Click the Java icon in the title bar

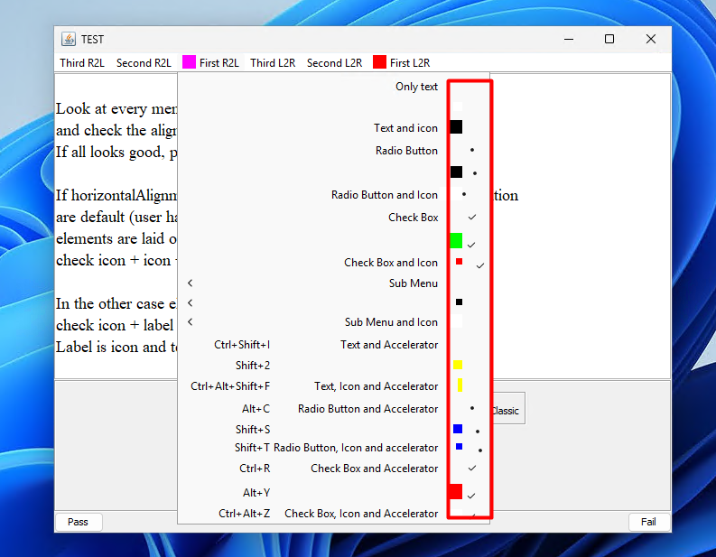point(69,39)
